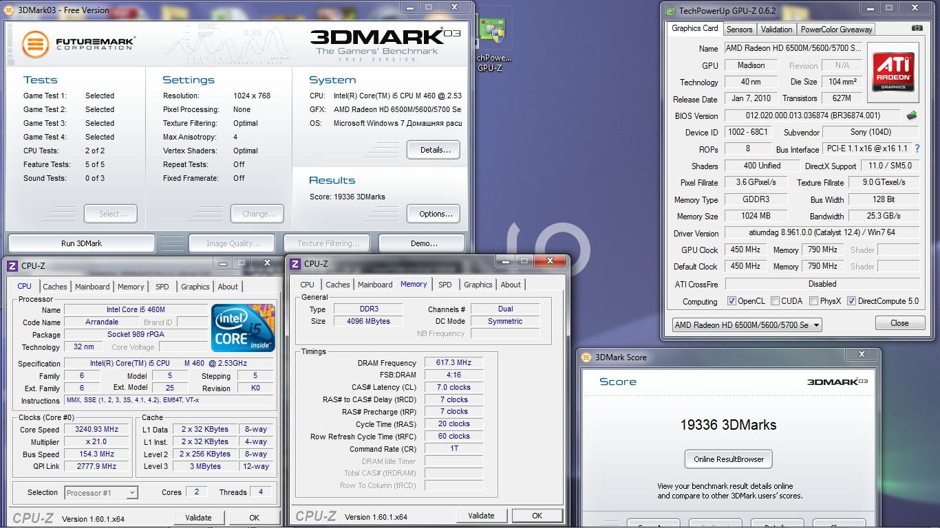This screenshot has height=528, width=940.
Task: Click the GPU-Z title bar icon
Action: point(671,10)
